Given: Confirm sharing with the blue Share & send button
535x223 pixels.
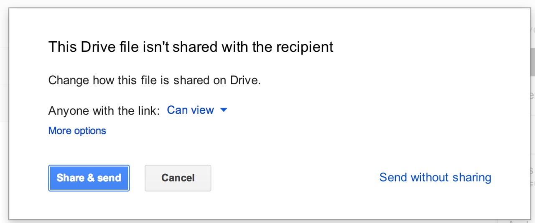Looking at the screenshot, I should [89, 178].
